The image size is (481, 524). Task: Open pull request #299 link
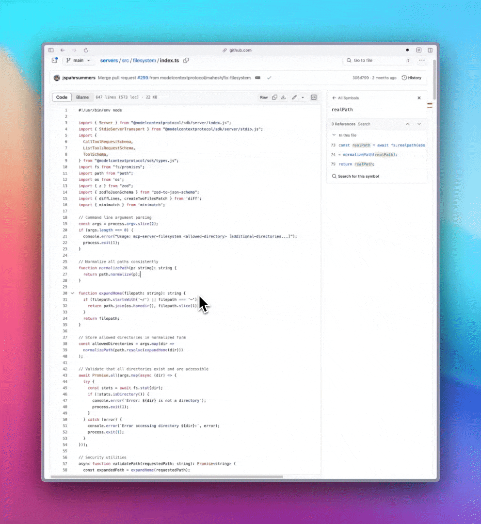click(142, 78)
